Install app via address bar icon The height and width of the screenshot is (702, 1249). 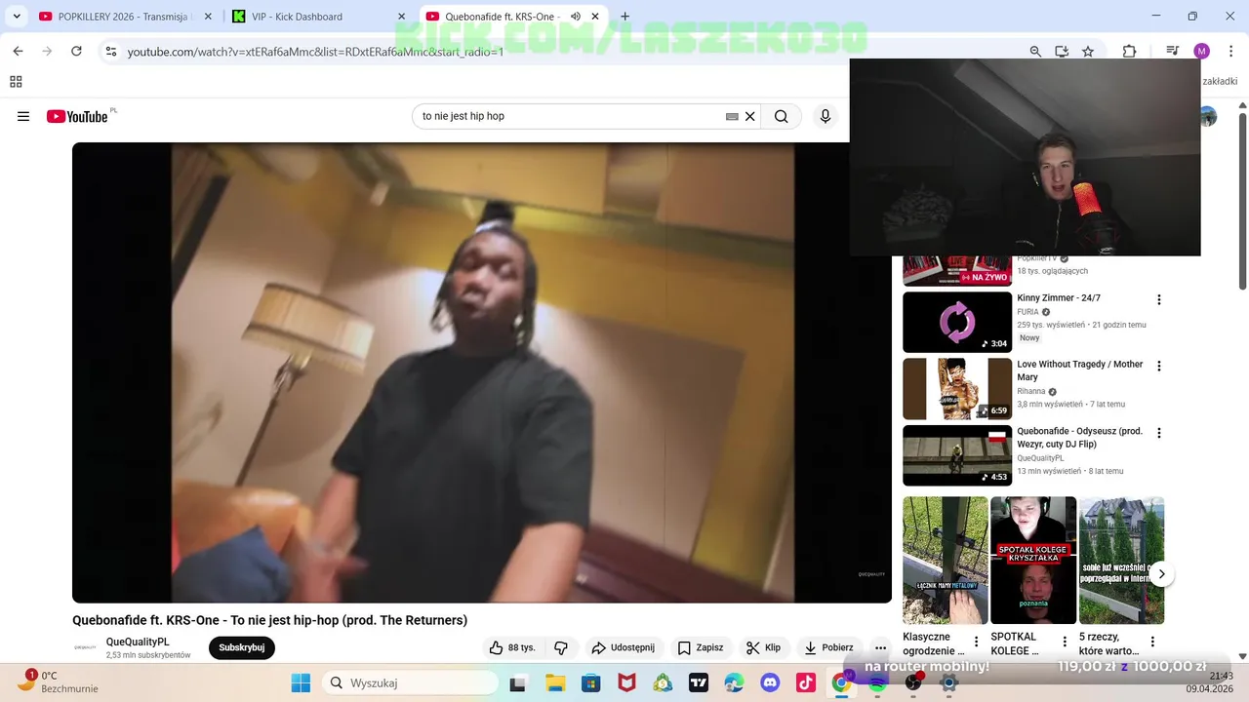[1062, 51]
